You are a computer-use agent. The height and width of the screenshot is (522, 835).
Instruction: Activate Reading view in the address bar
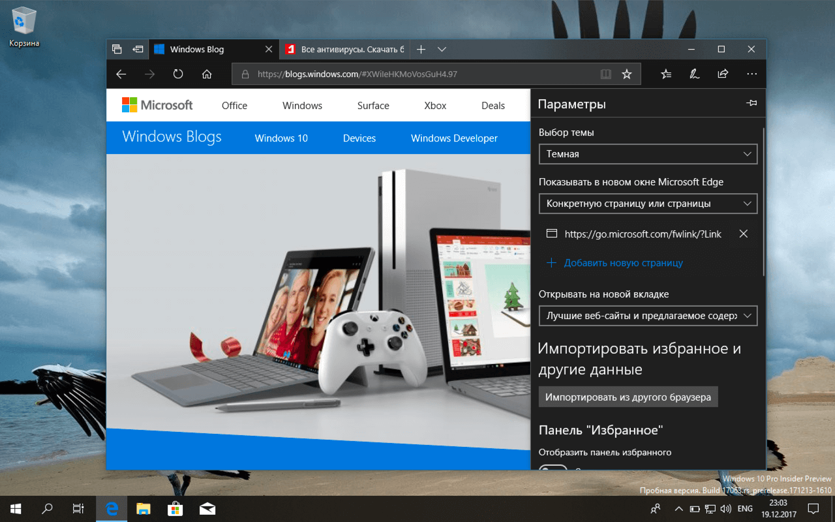click(x=605, y=74)
